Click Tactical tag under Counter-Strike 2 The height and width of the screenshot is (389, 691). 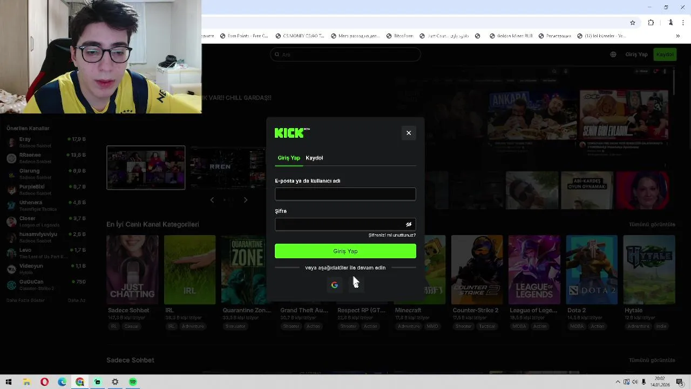487,326
